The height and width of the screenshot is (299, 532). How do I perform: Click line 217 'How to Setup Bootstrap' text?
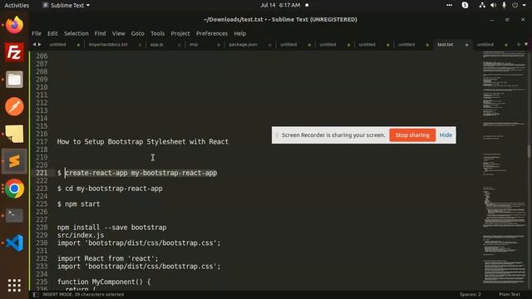pos(142,142)
